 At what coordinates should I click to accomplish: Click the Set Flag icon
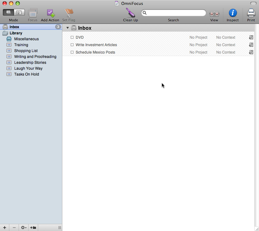click(x=69, y=13)
